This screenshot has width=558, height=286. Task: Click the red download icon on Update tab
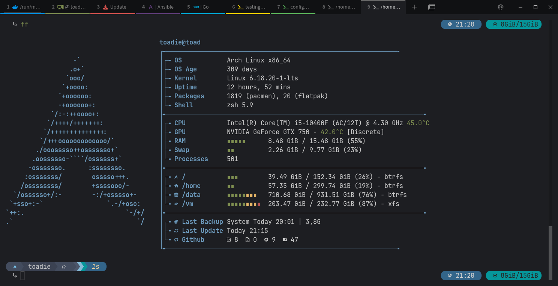pyautogui.click(x=105, y=7)
